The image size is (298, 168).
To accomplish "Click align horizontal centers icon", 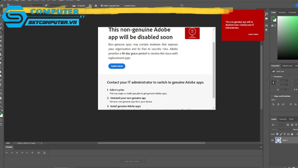I will pos(278,104).
